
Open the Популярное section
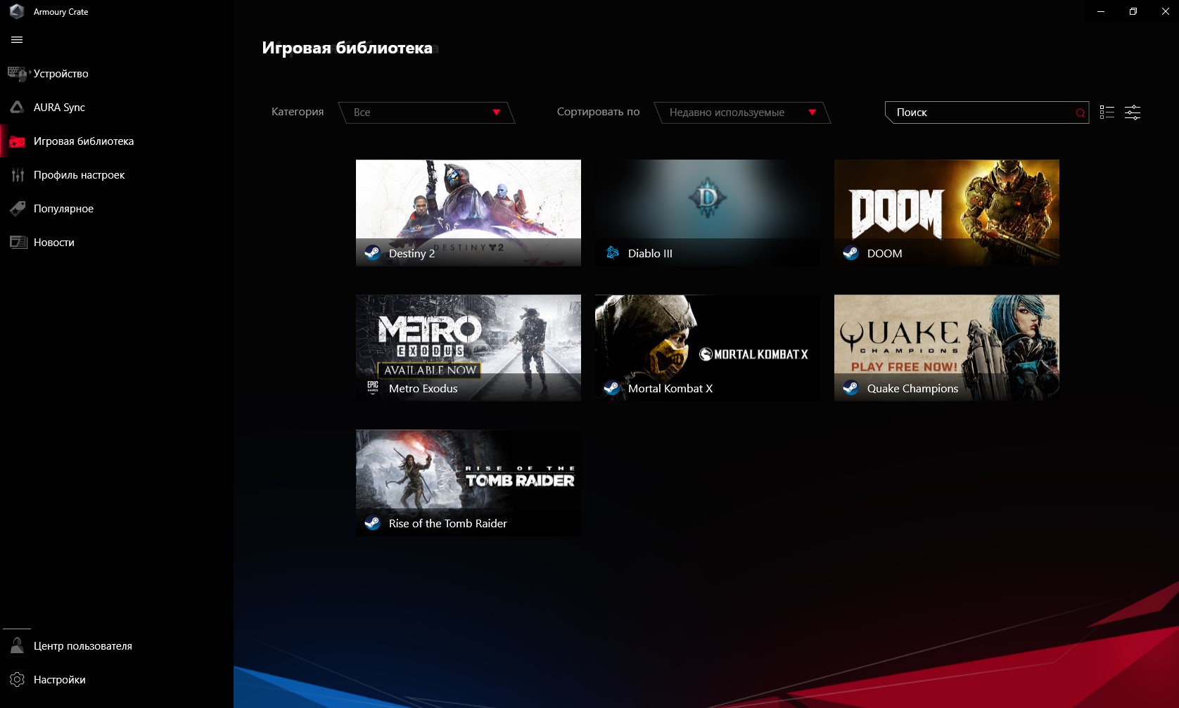[117, 208]
